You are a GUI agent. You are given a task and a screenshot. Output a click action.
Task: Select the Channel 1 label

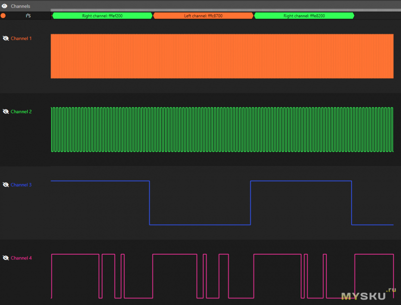pos(21,38)
